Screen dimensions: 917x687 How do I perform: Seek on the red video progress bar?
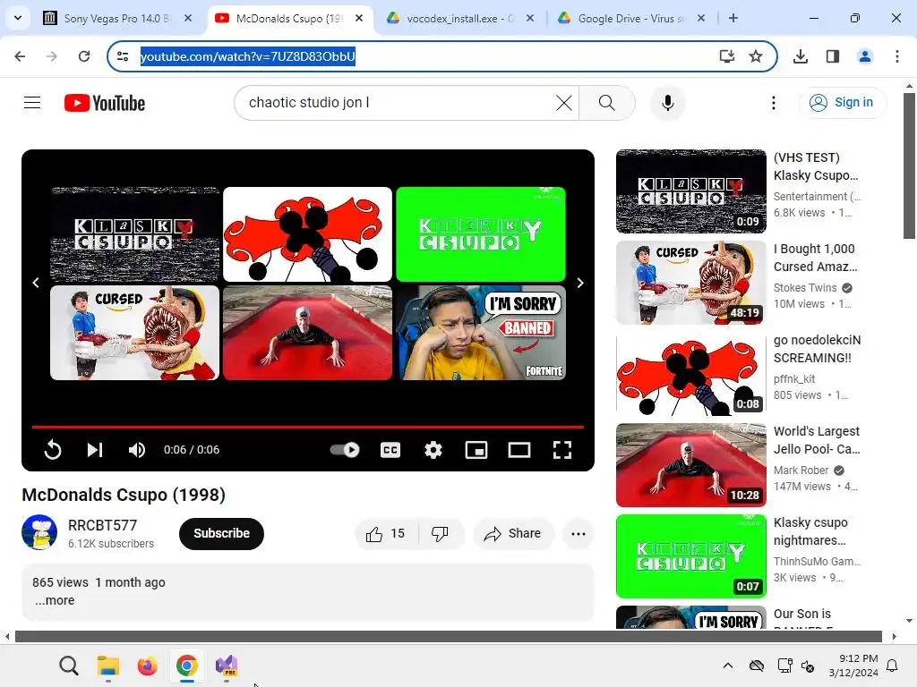(x=308, y=427)
